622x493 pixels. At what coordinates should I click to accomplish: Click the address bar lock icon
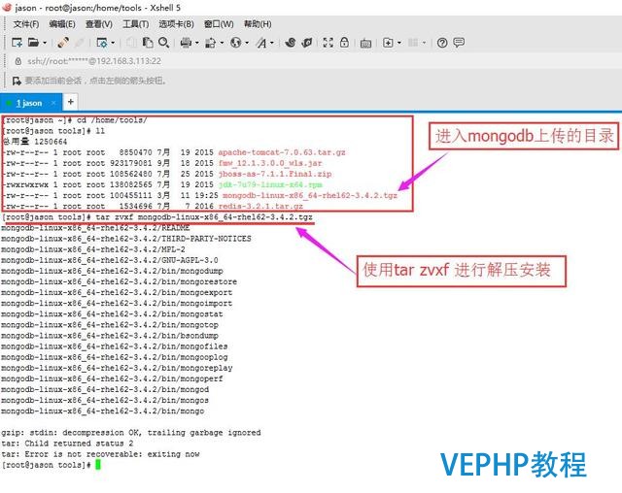(x=17, y=61)
